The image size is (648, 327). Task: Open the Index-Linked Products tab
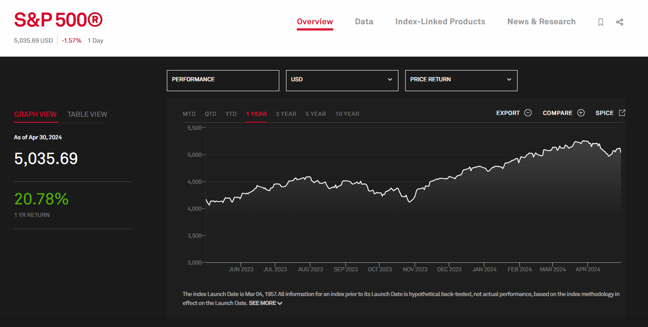pos(440,22)
